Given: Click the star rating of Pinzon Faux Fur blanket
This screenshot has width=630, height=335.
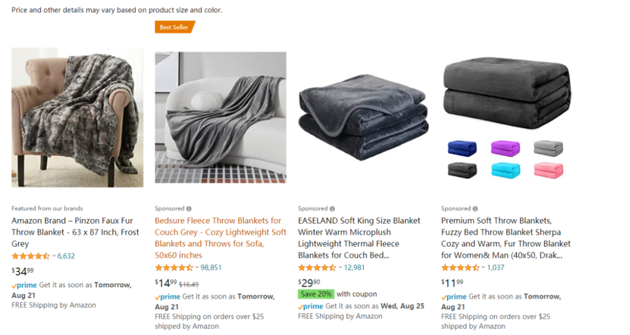Looking at the screenshot, I should (x=30, y=256).
